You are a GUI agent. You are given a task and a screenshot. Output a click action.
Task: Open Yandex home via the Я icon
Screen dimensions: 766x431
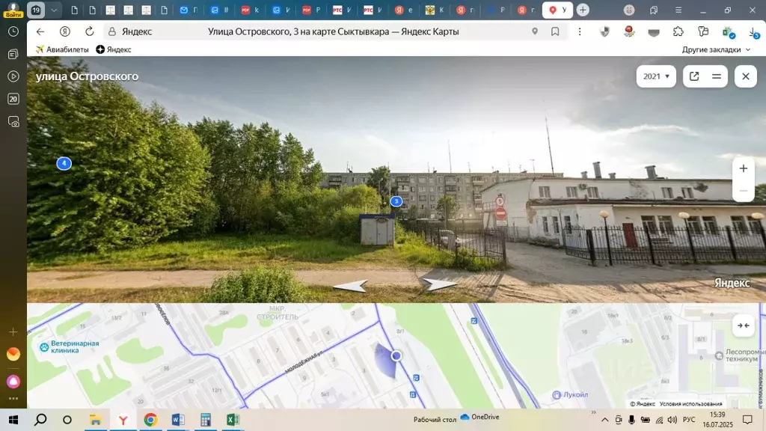click(64, 31)
